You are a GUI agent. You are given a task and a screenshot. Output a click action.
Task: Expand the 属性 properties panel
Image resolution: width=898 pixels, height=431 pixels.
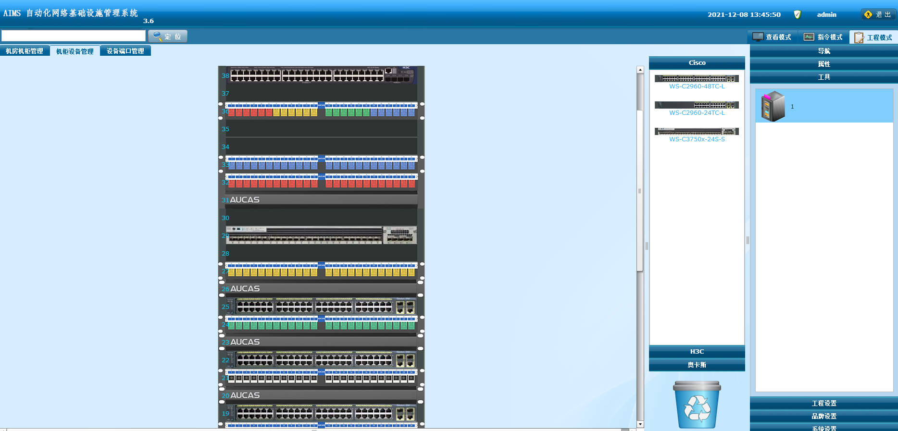click(x=823, y=64)
